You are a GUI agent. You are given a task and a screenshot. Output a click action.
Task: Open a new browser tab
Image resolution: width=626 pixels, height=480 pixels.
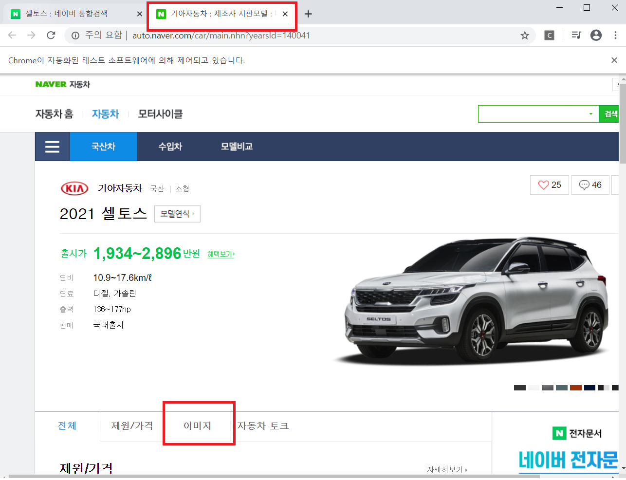pyautogui.click(x=308, y=14)
